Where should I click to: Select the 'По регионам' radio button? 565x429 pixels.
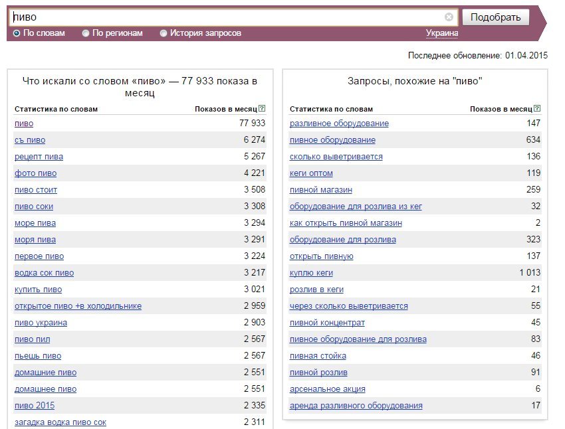86,33
